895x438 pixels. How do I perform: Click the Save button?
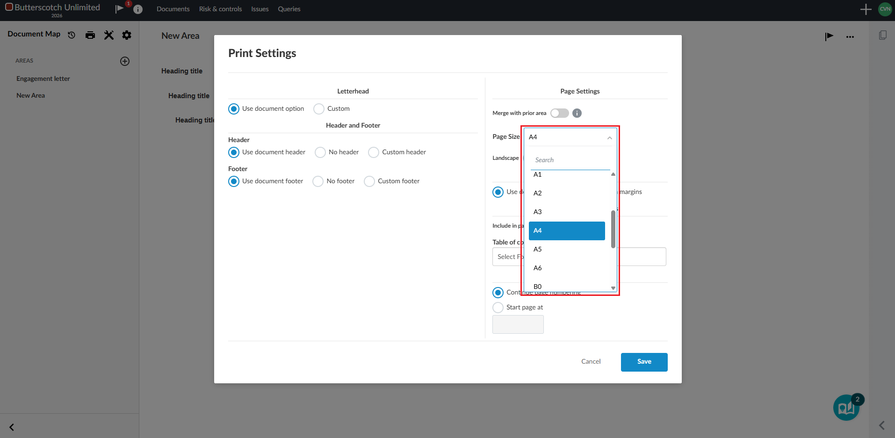tap(644, 362)
